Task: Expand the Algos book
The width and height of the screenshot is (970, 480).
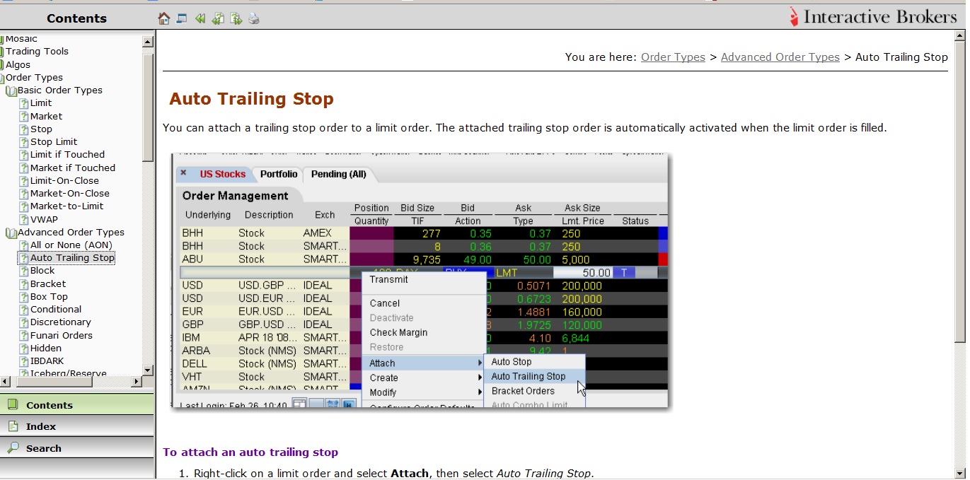Action: [x=2, y=65]
